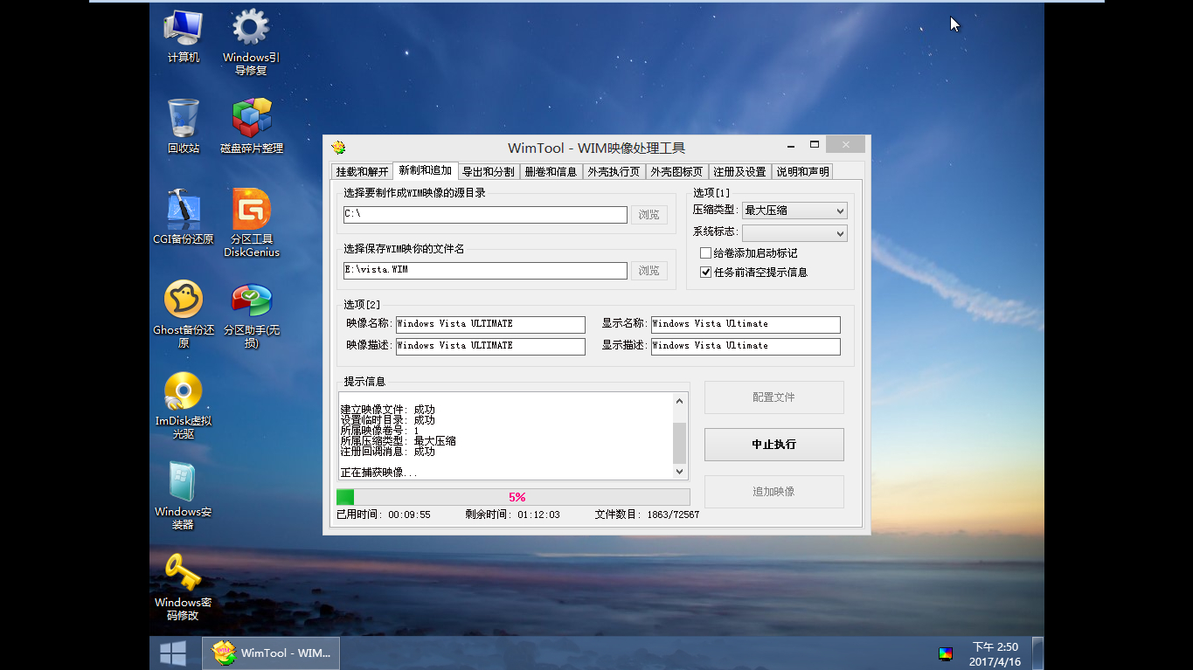Viewport: 1193px width, 670px height.
Task: Click the 追加映像 button
Action: 774,492
